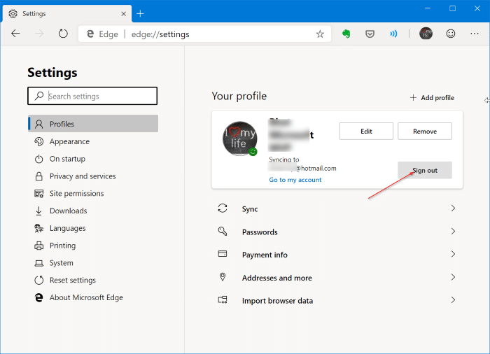Open the Evernote elephant extension
Screen dimensions: 490x354
coord(346,34)
